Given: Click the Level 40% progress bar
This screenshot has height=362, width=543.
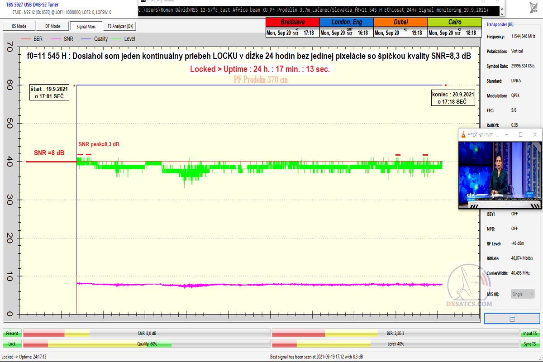Looking at the screenshot, I should click(395, 344).
